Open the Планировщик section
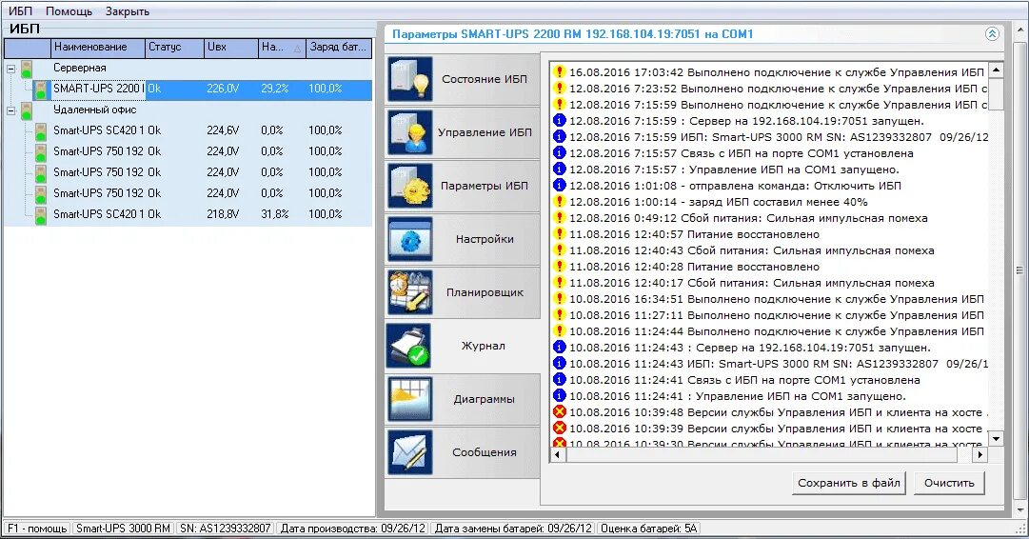Image resolution: width=1029 pixels, height=539 pixels. tap(463, 292)
